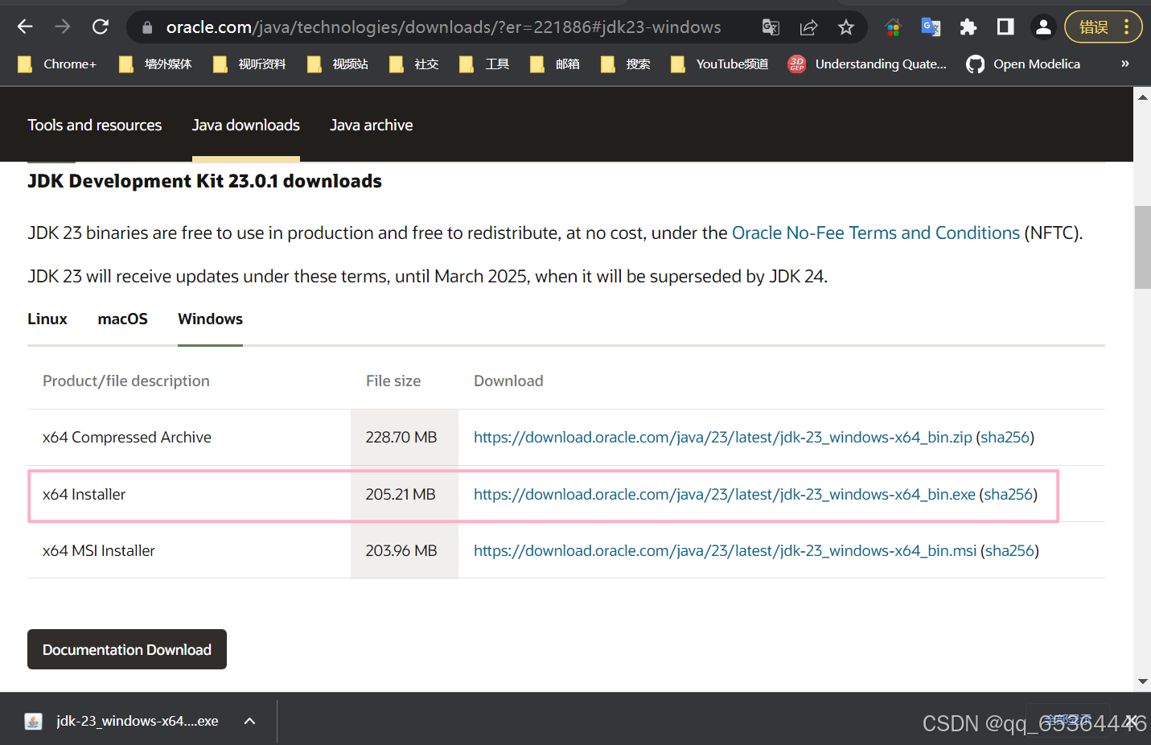
Task: Open the 视频站 bookmarks folder
Action: 338,64
